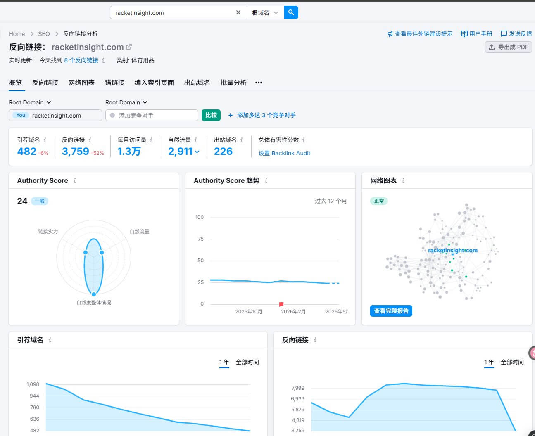Click the megaphone icon beside link-building tips
Image resolution: width=535 pixels, height=436 pixels.
(390, 34)
